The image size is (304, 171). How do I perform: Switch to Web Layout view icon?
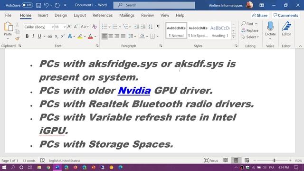[247, 161]
